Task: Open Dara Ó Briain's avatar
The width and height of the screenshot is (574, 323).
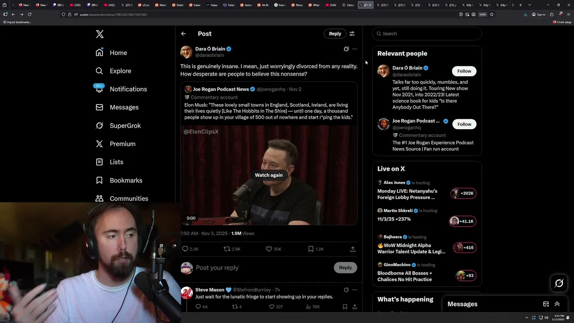Action: pyautogui.click(x=187, y=52)
